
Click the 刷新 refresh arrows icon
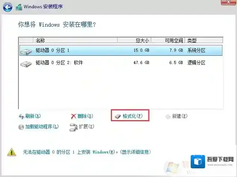click(x=21, y=116)
